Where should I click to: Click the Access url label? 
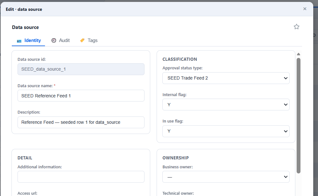click(x=27, y=193)
